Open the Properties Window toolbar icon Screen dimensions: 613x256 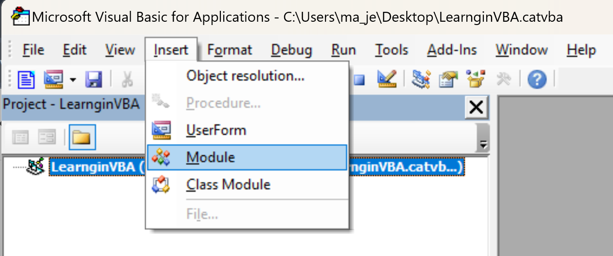(447, 79)
